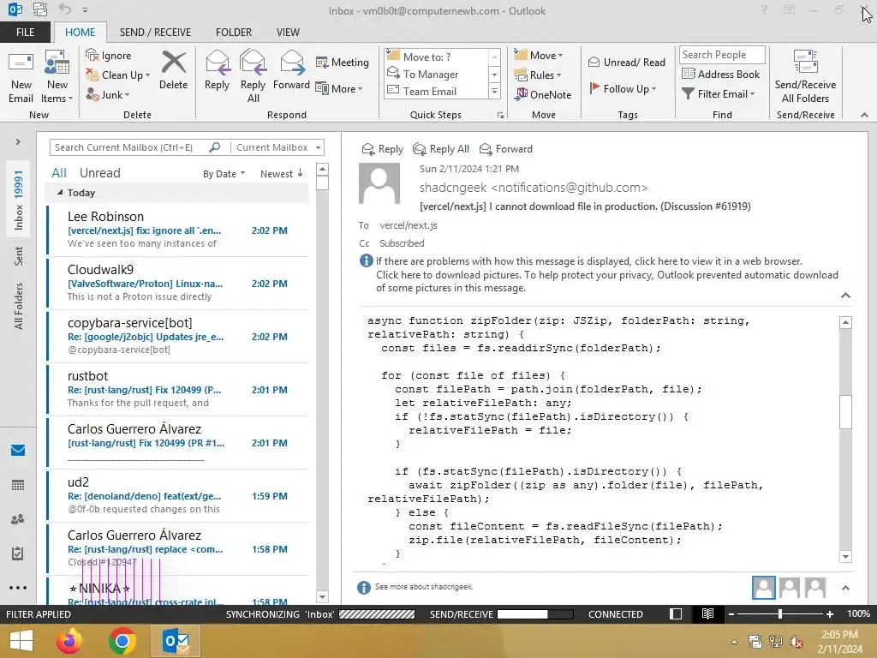Switch to People view
877x658 pixels.
click(18, 519)
